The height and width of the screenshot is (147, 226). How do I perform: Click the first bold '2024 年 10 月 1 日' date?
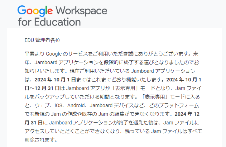(x=55, y=80)
